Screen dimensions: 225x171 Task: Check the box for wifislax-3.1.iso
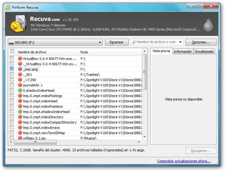click(x=12, y=137)
